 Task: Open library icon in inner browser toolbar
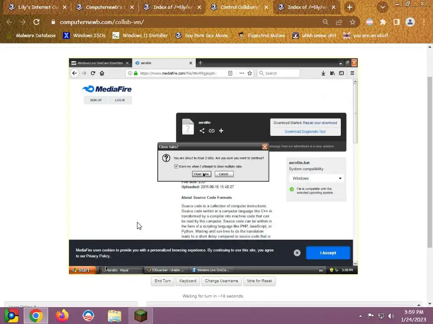pos(332,73)
